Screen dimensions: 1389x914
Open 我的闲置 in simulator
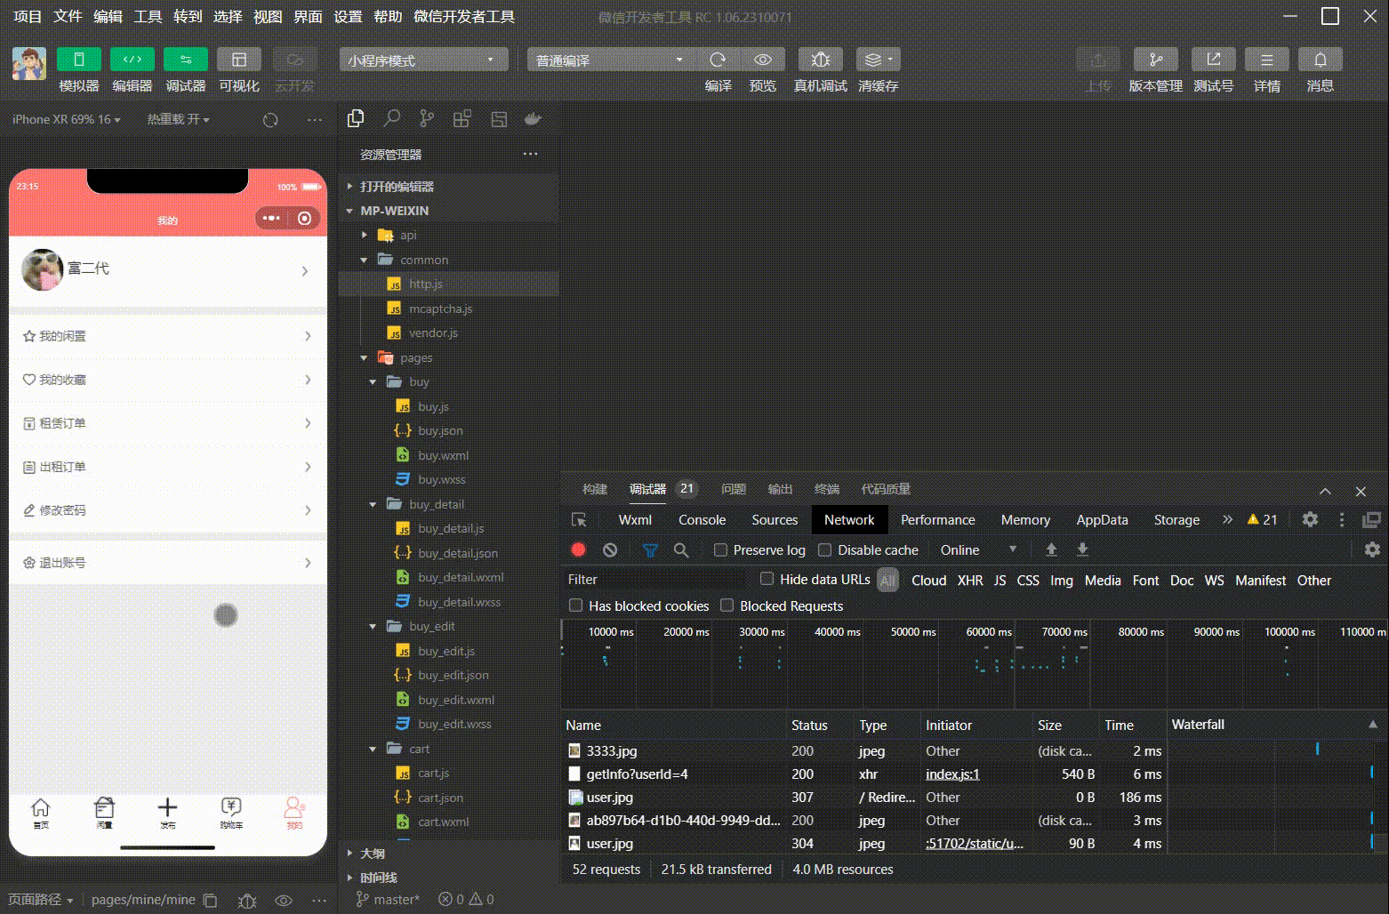[x=168, y=336]
